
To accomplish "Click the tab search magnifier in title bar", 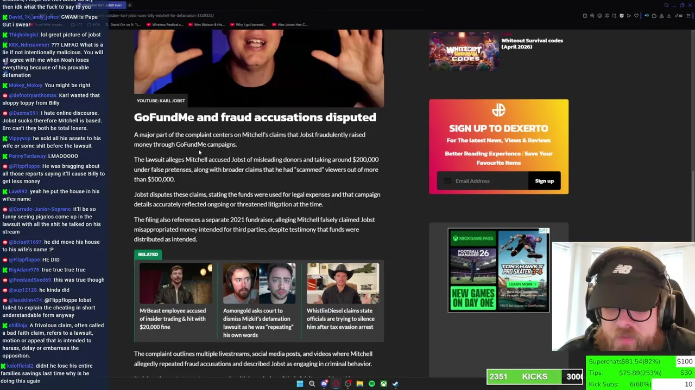I will (666, 5).
